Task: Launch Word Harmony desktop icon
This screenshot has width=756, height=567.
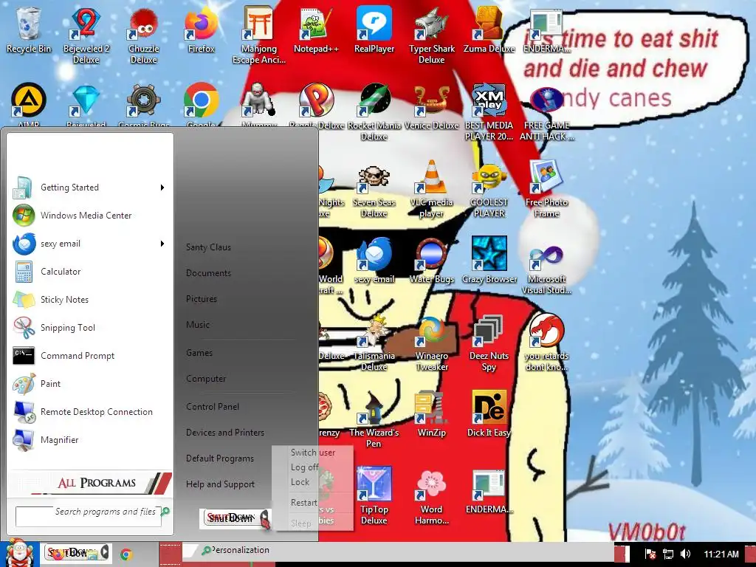Action: pyautogui.click(x=431, y=495)
